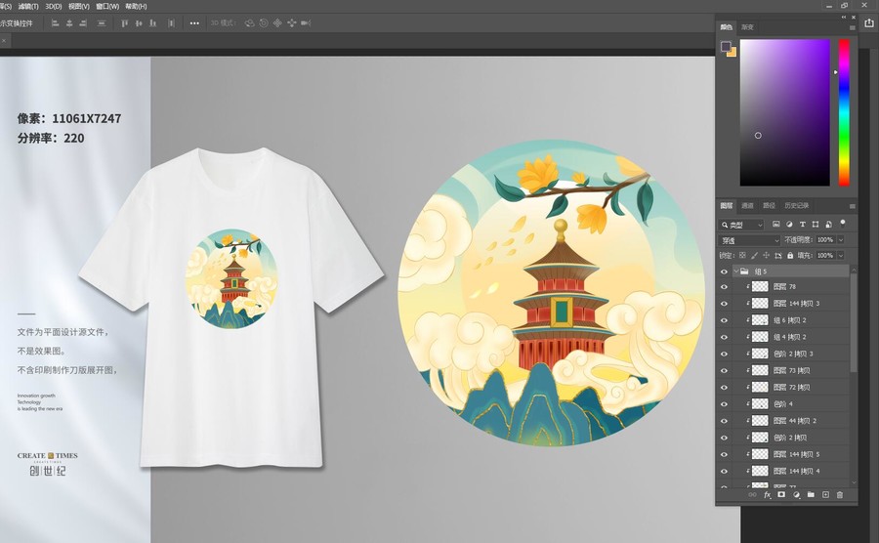Open the 滤镜(T) menu
Screen dimensions: 879x543
[28, 6]
